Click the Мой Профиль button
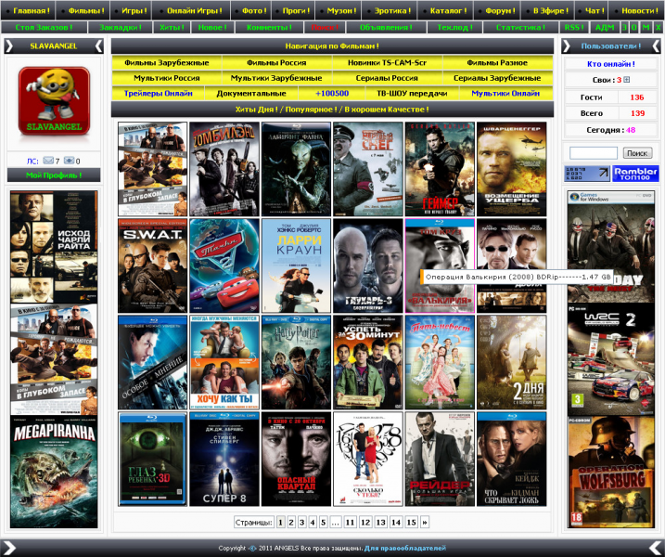 (54, 175)
